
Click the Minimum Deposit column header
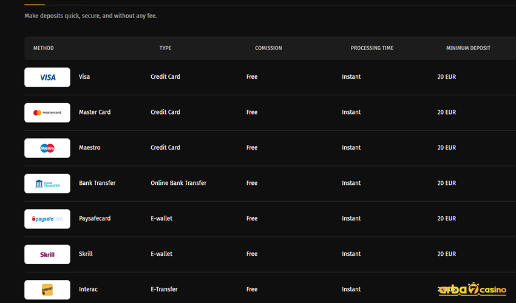[468, 48]
